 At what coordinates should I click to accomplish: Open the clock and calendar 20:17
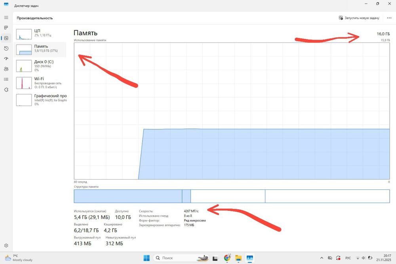(x=384, y=258)
